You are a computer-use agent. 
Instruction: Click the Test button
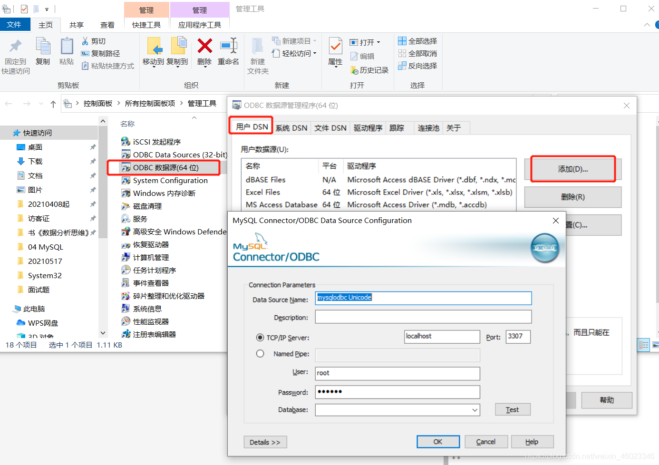pos(513,409)
